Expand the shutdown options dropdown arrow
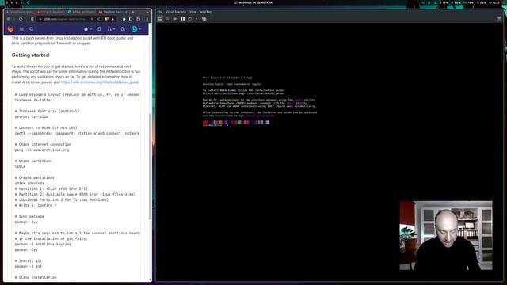This screenshot has height=285, width=507. pyautogui.click(x=196, y=19)
